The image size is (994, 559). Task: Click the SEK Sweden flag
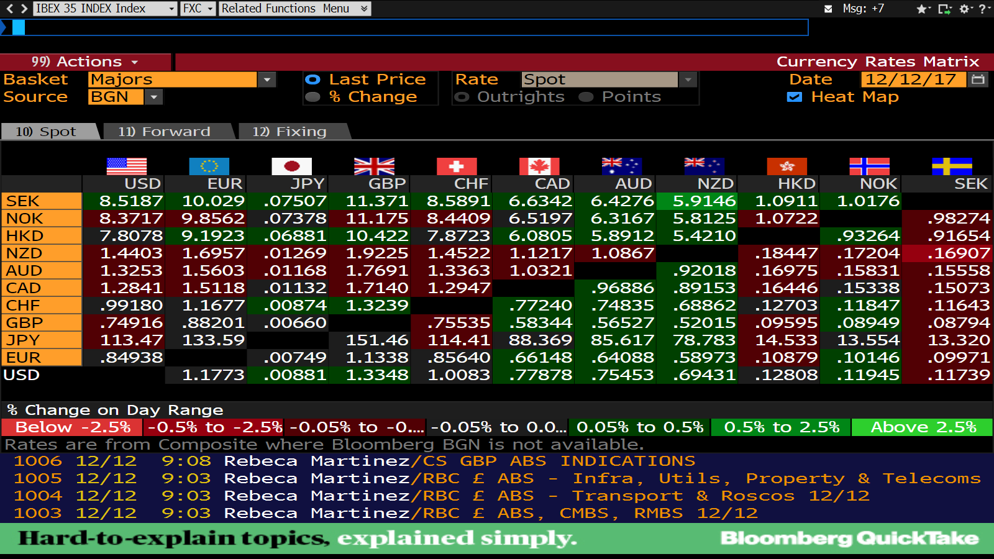tap(952, 166)
